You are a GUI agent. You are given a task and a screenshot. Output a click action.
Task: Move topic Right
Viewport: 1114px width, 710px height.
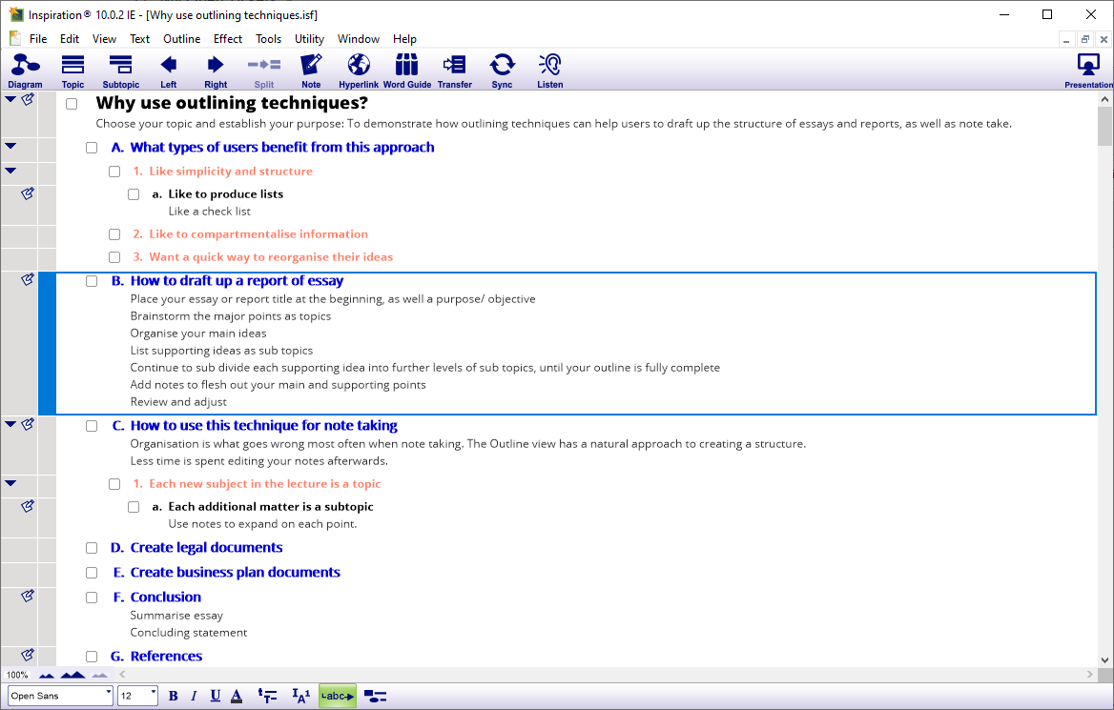216,71
